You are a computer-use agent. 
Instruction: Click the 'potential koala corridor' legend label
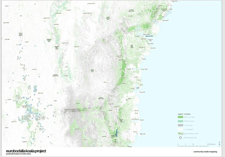[x=192, y=134]
